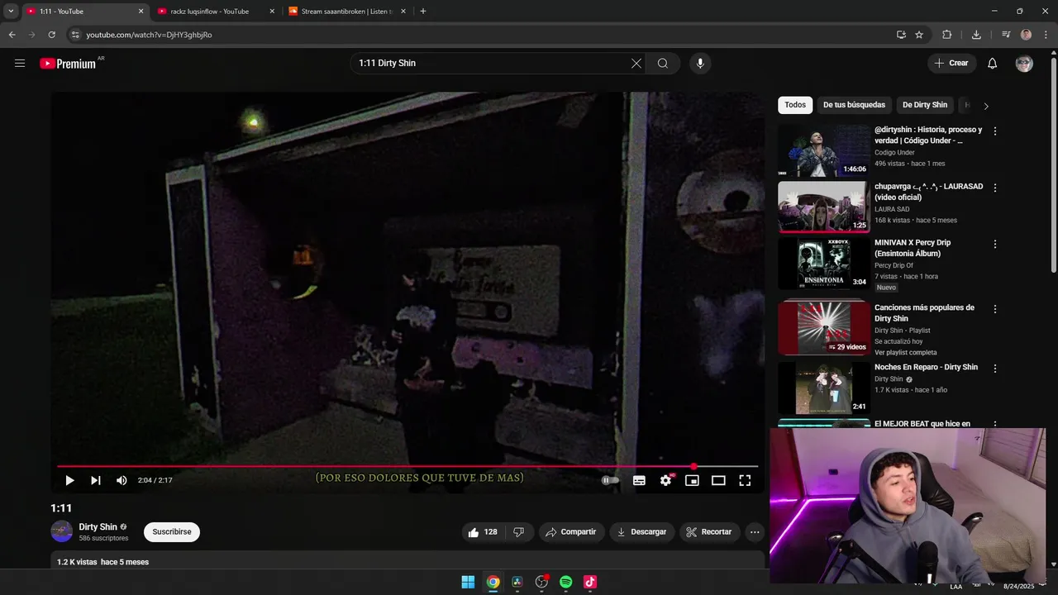Open more actions ellipsis under video
This screenshot has height=595, width=1058.
[755, 532]
